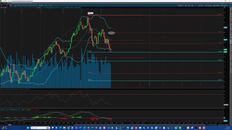Select the Charts tab at top left
Screen dimensions: 232x130
click(4, 3)
